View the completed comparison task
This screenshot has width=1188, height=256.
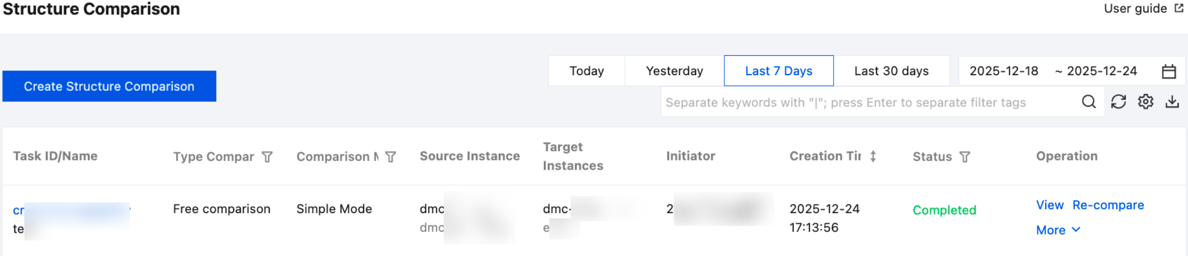(x=1050, y=205)
